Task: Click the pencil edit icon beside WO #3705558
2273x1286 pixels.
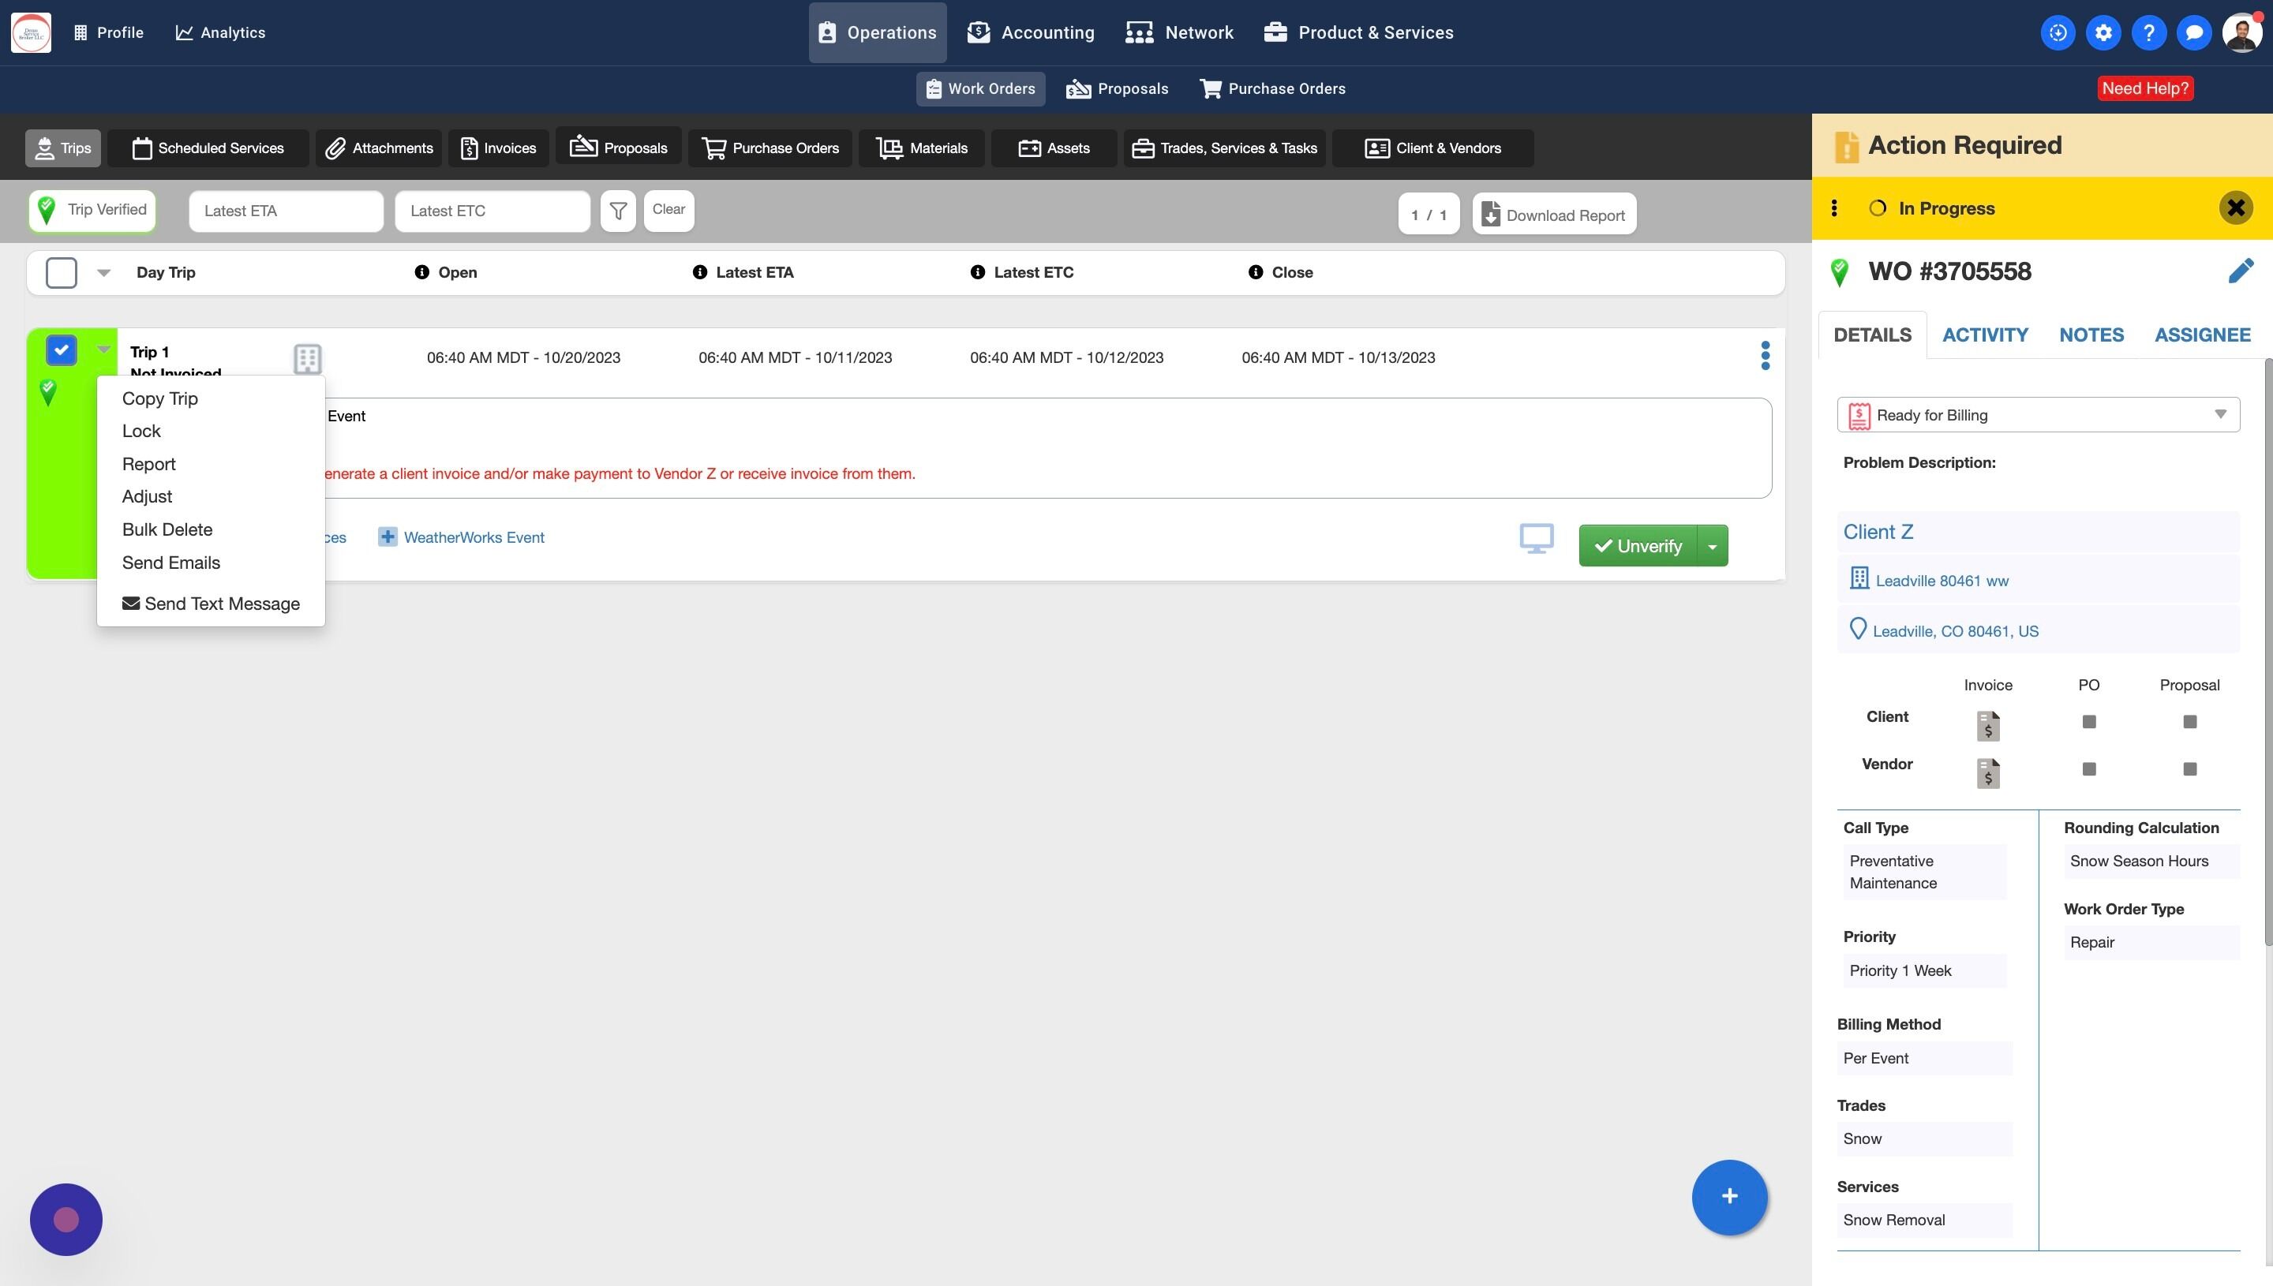Action: point(2239,271)
